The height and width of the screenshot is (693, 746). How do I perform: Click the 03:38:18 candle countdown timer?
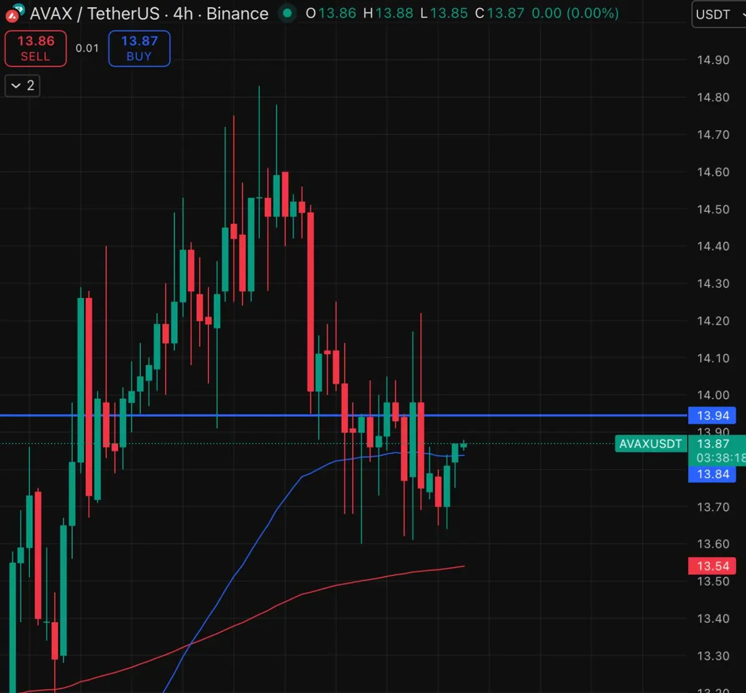[721, 458]
